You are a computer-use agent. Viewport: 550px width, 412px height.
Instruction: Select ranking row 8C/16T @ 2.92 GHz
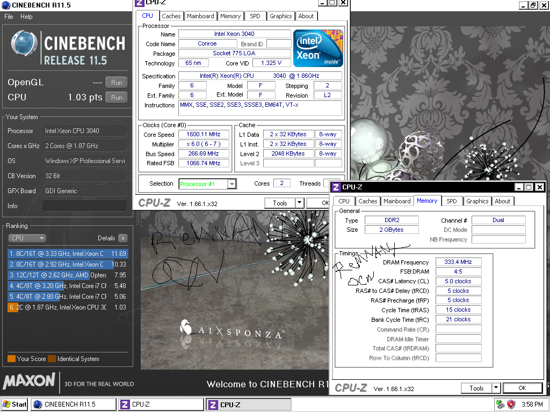coord(68,264)
